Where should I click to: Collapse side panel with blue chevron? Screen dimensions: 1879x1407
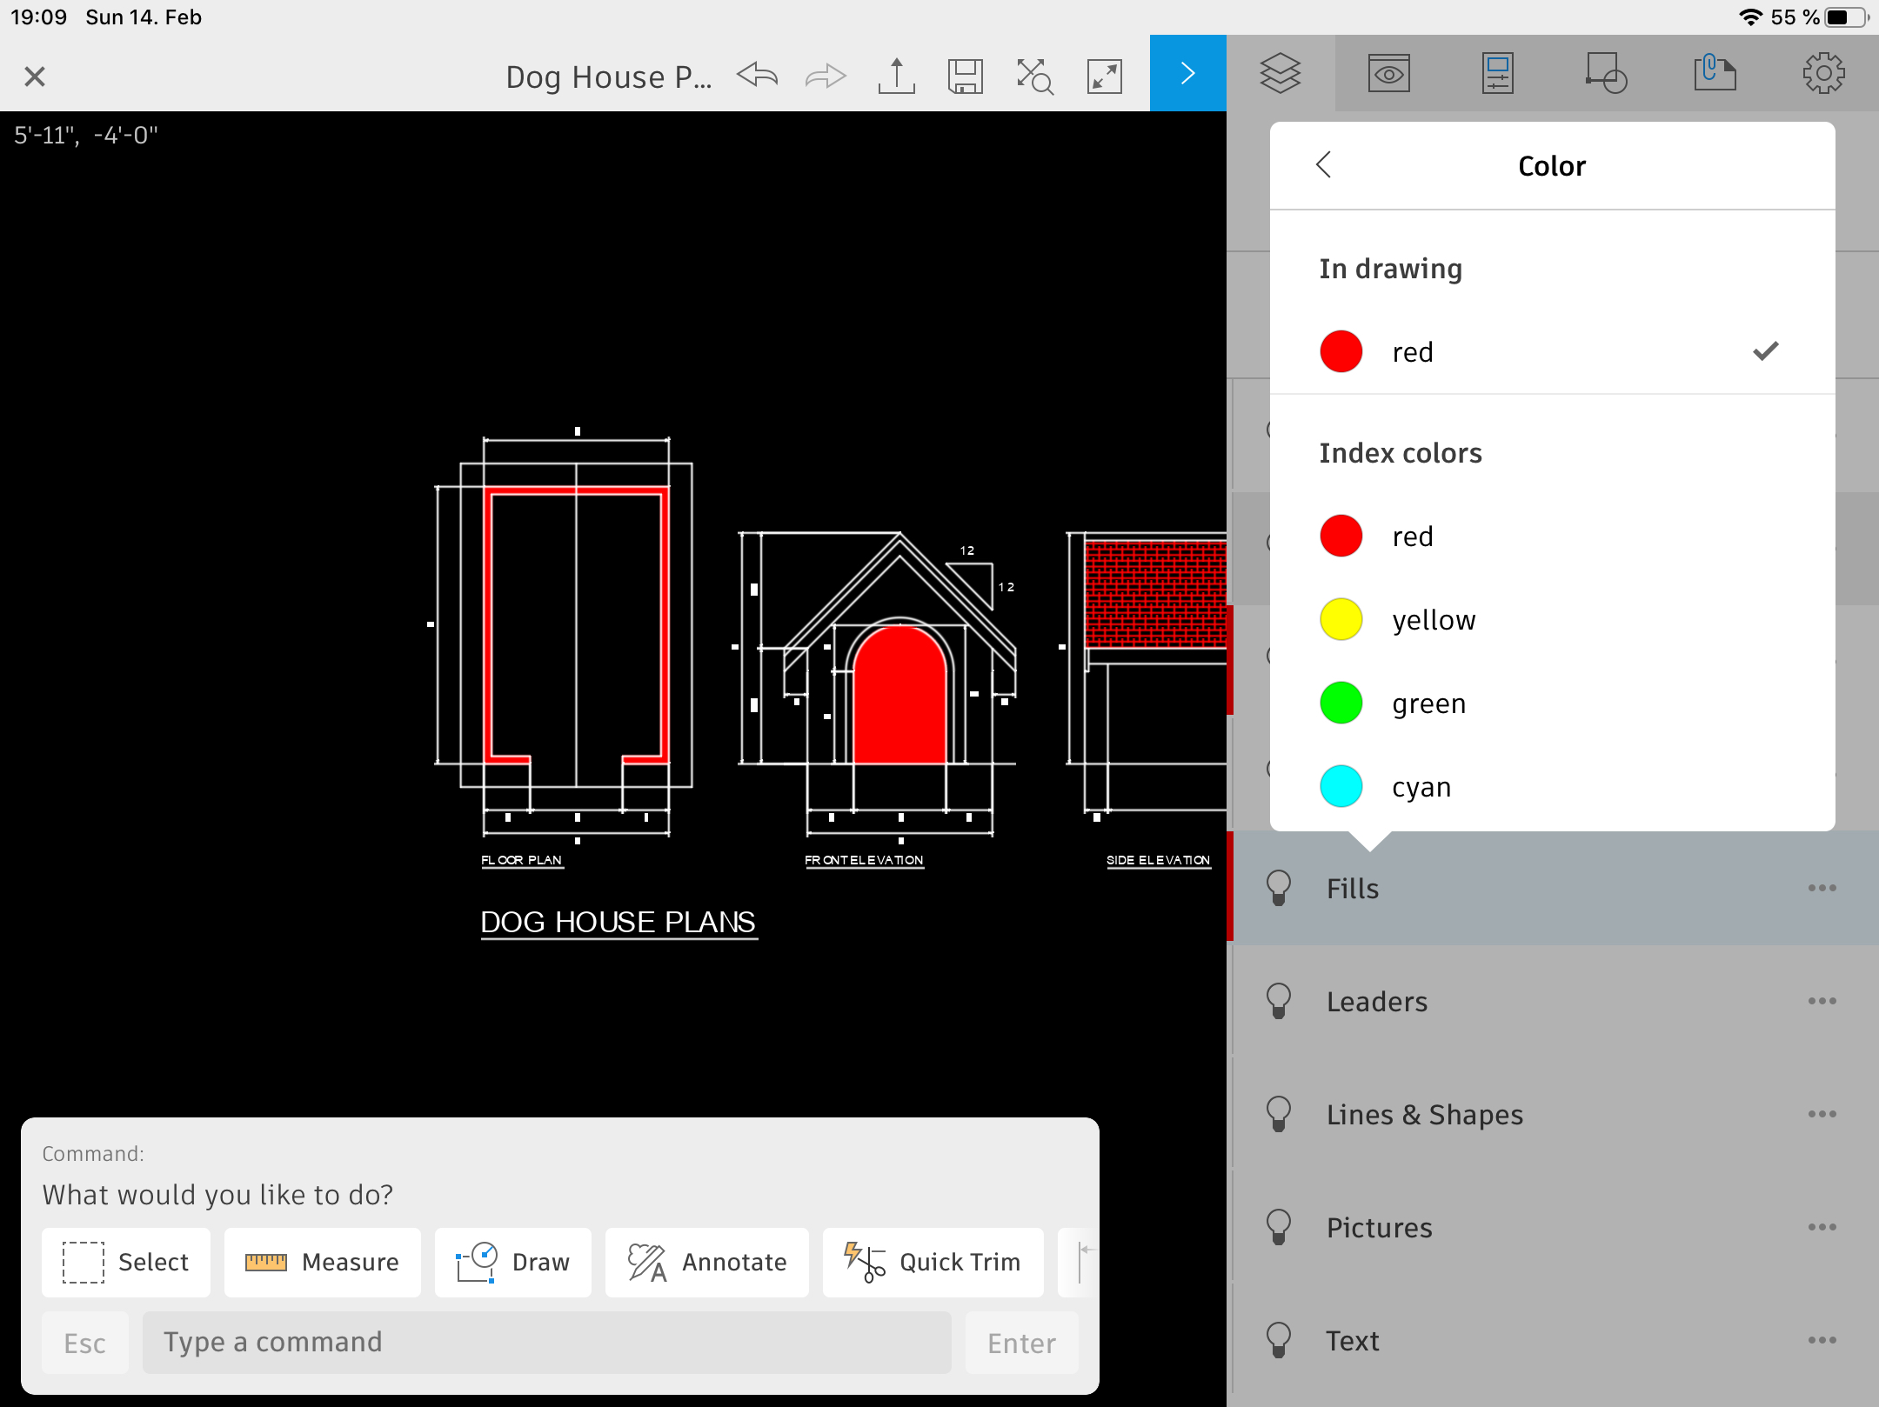coord(1187,73)
